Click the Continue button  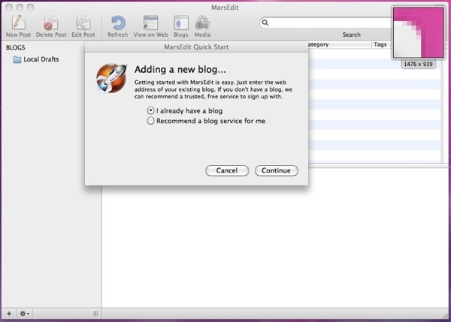click(x=276, y=170)
